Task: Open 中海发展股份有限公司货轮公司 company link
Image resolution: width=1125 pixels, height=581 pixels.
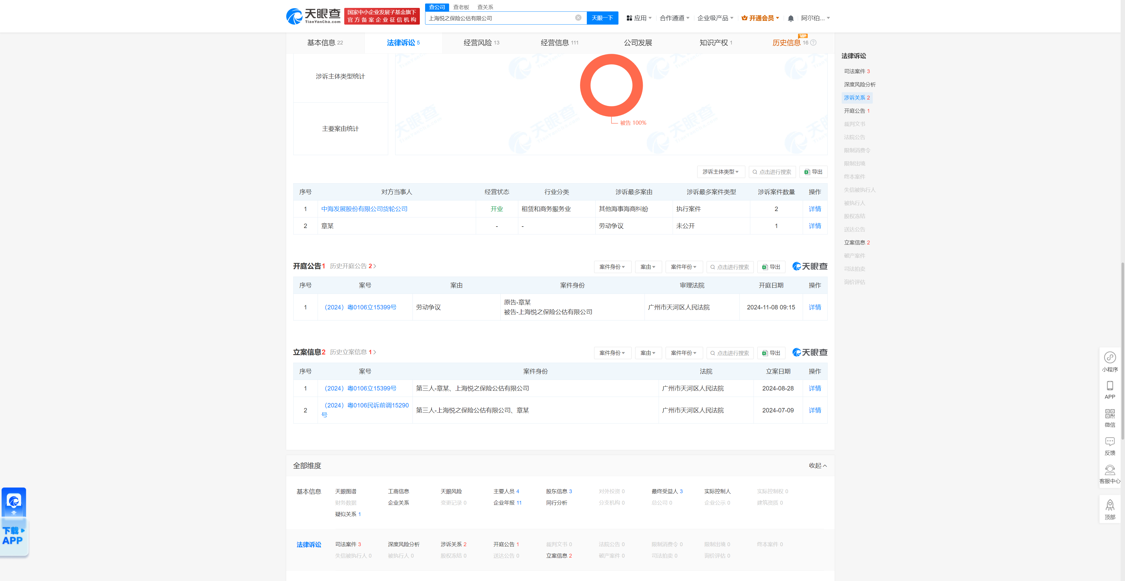Action: click(364, 209)
